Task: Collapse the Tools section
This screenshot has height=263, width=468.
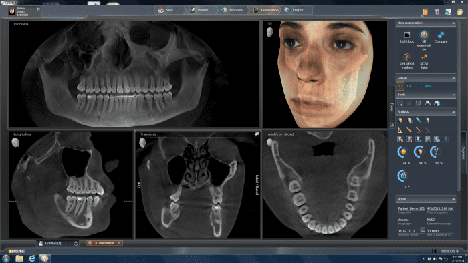Action: [x=453, y=95]
